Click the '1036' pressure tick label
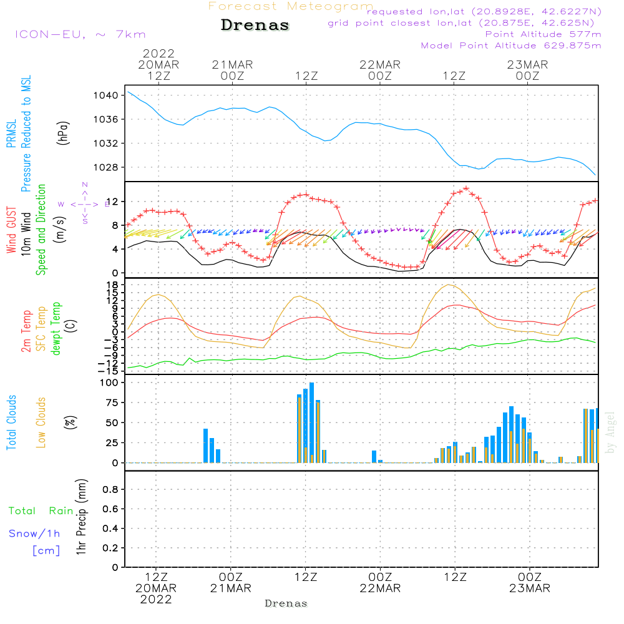Image resolution: width=624 pixels, height=624 pixels. 106,119
